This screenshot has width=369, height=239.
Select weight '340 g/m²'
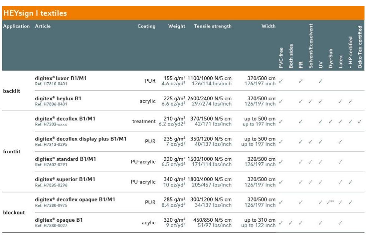click(x=174, y=179)
